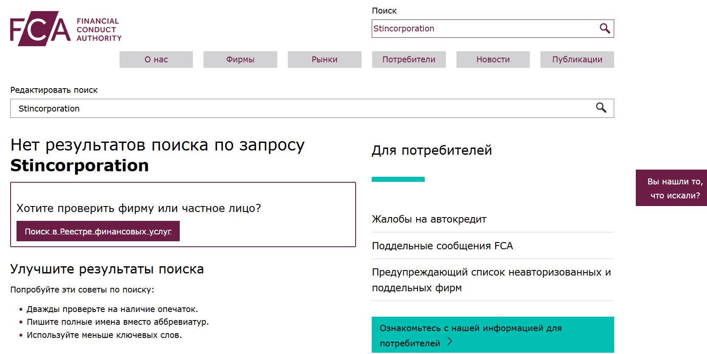Open the Фирмы menu

(x=240, y=59)
